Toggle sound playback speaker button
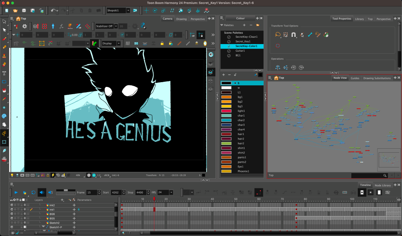The height and width of the screenshot is (236, 402). [x=42, y=192]
